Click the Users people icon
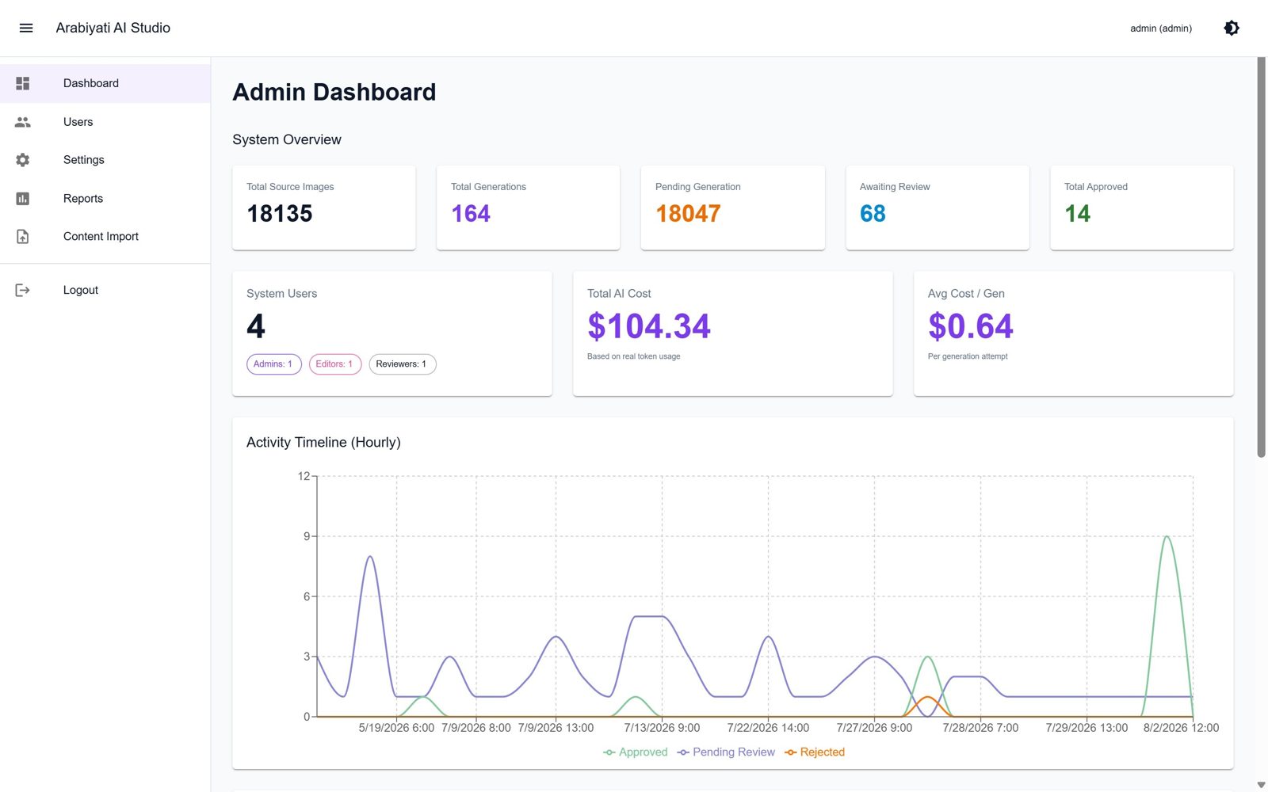Screen dimensions: 1268x792 pos(23,122)
